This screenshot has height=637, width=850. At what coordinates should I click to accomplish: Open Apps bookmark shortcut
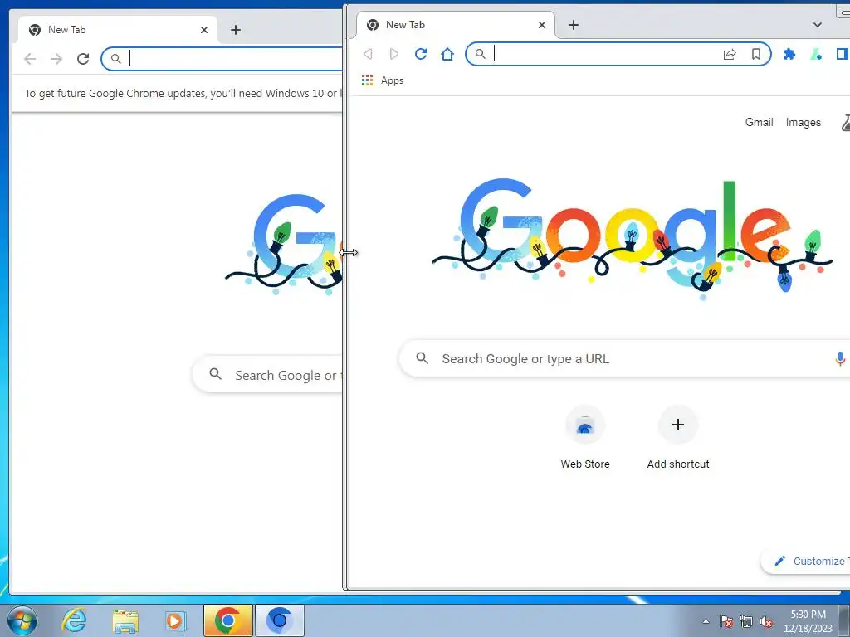pos(383,80)
